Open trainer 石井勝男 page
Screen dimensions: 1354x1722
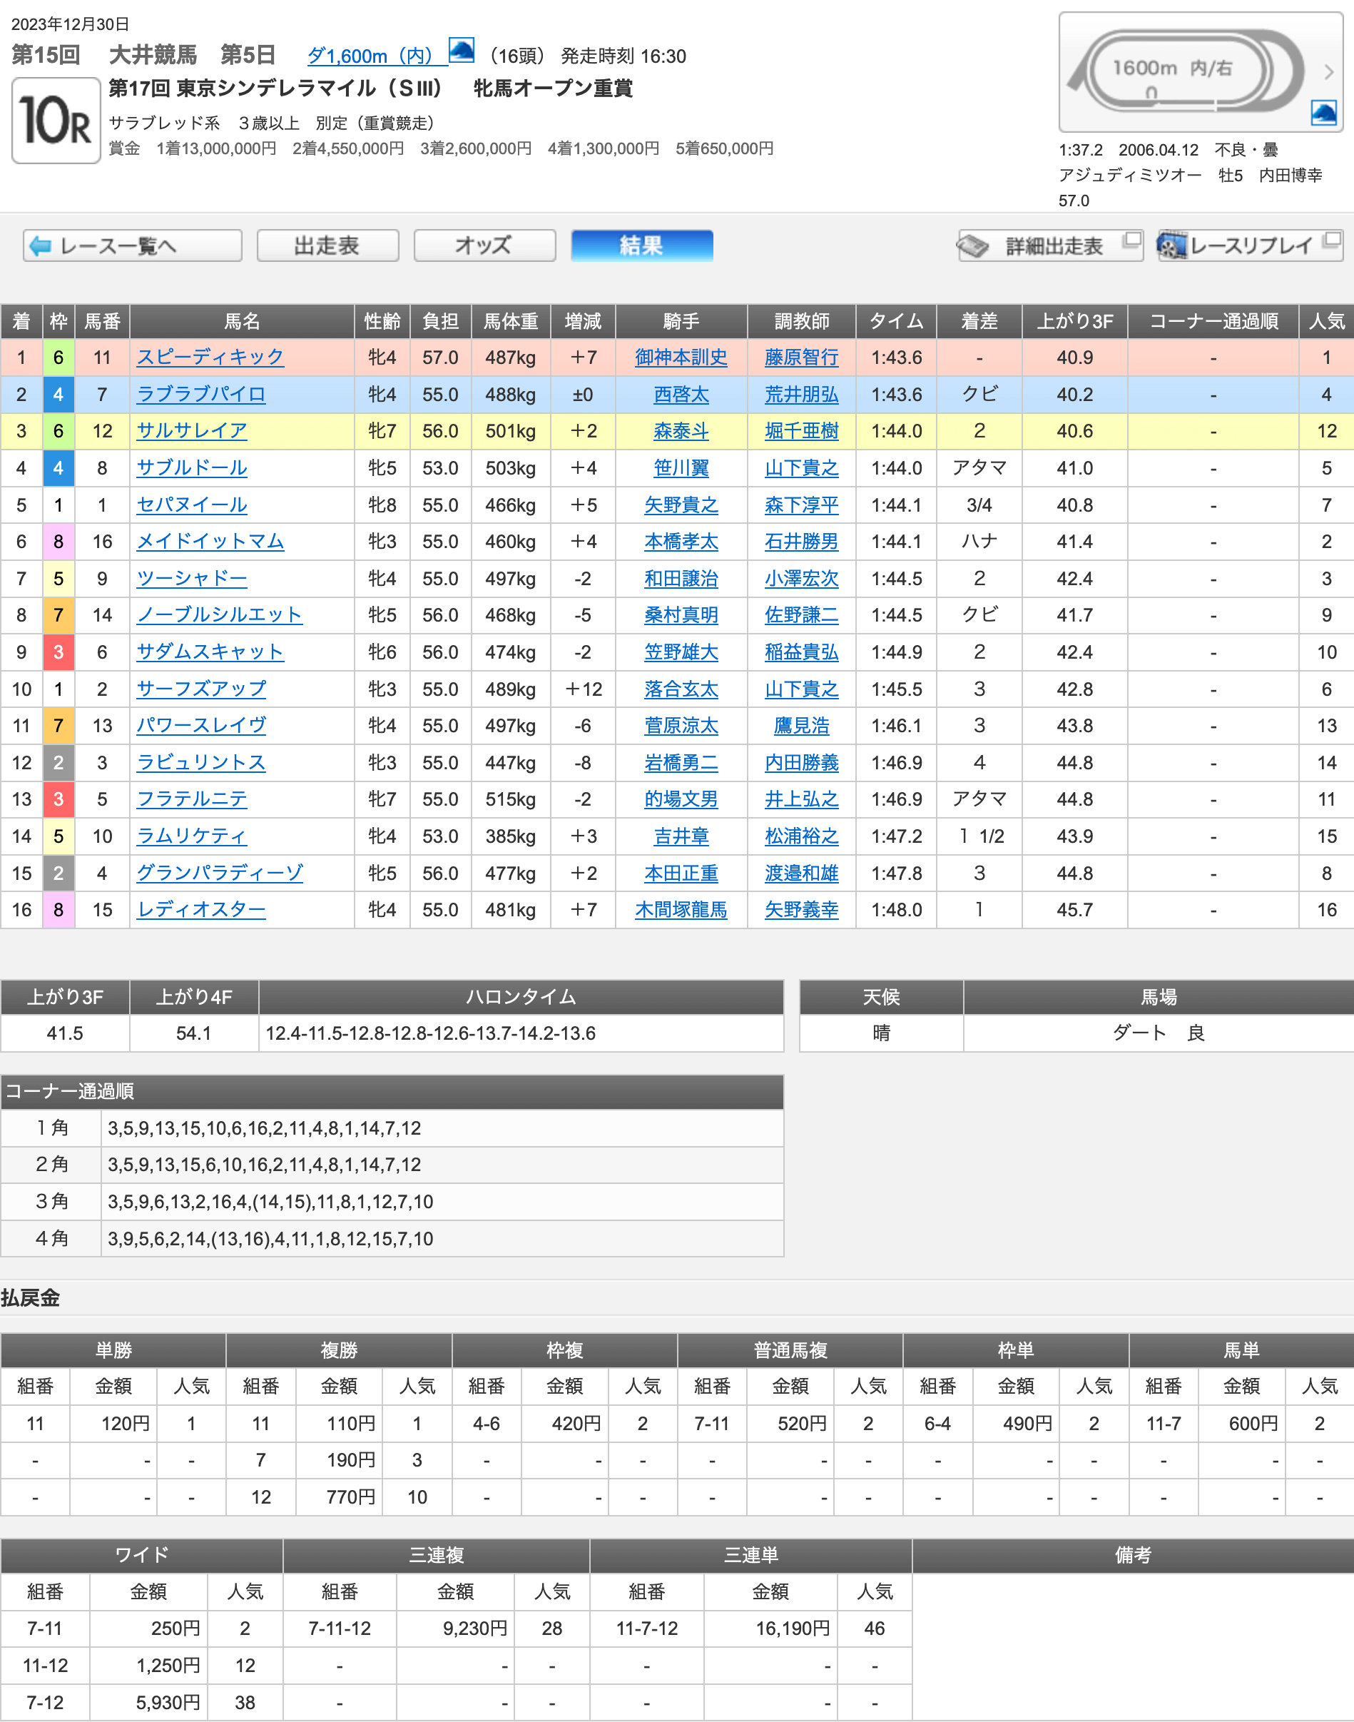801,542
